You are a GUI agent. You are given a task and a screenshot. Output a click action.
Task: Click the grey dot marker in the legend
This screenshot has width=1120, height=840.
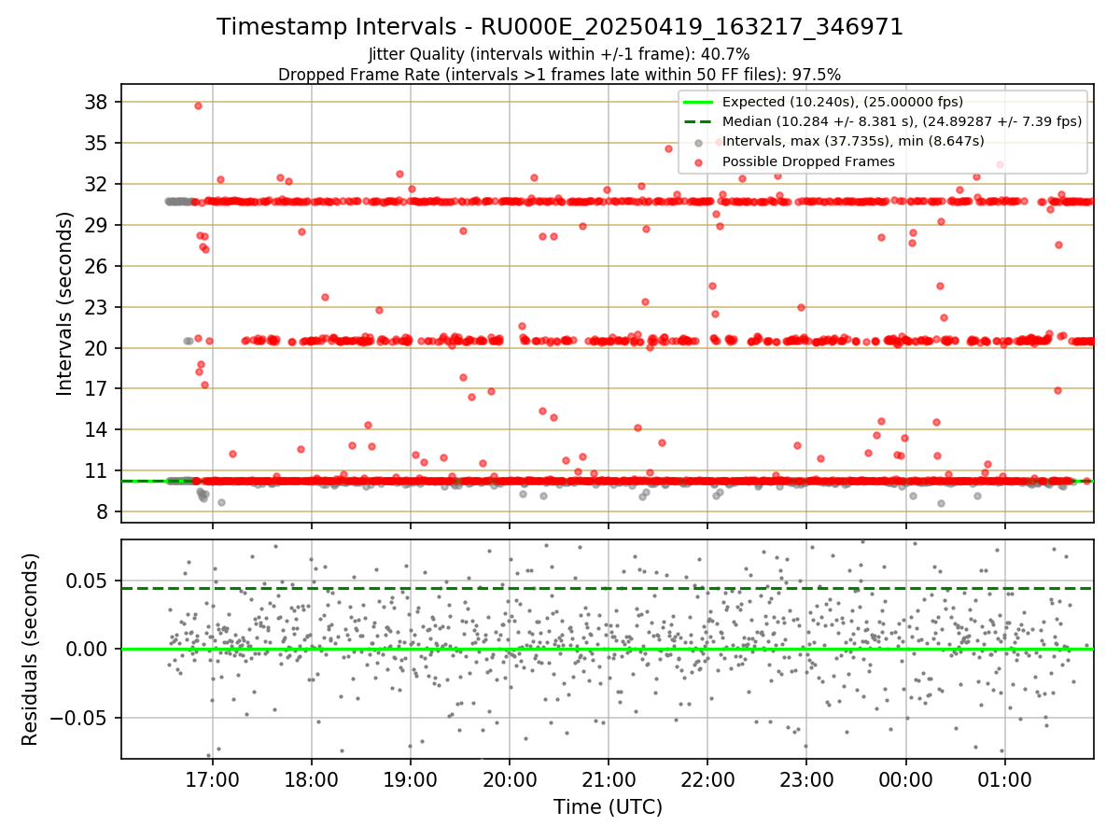pyautogui.click(x=699, y=142)
